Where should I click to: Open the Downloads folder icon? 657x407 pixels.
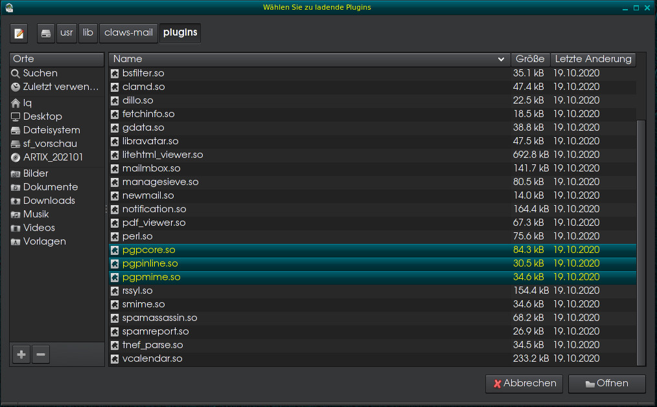tap(14, 200)
